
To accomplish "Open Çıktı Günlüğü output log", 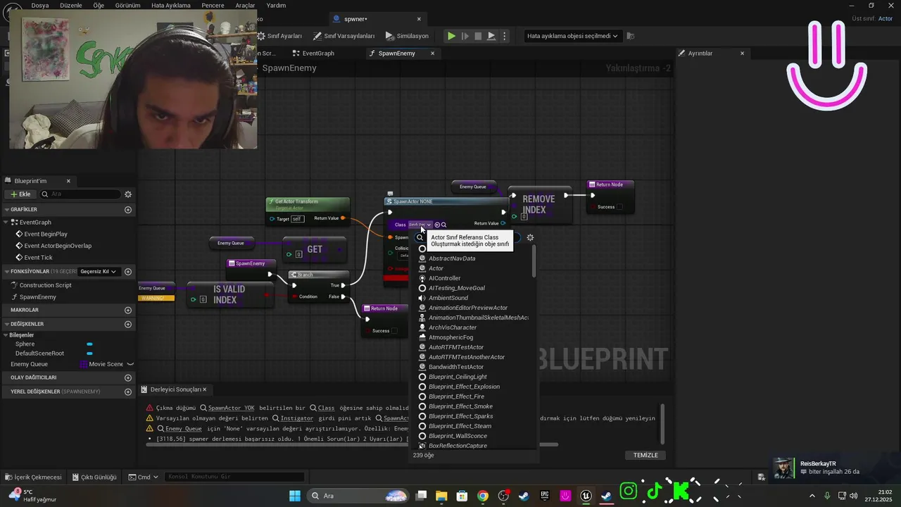I will click(x=94, y=477).
